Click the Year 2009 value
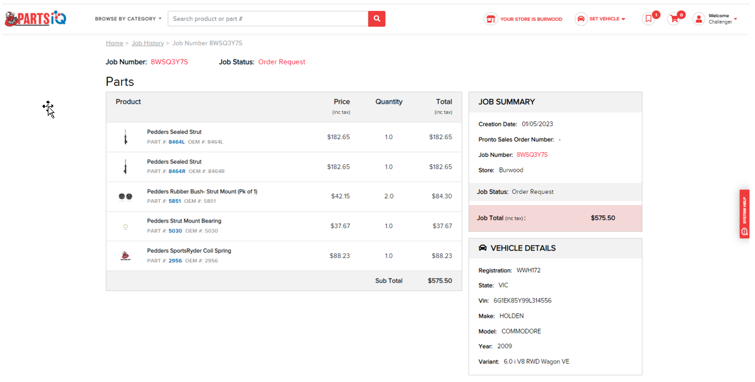This screenshot has height=382, width=755. tap(505, 346)
